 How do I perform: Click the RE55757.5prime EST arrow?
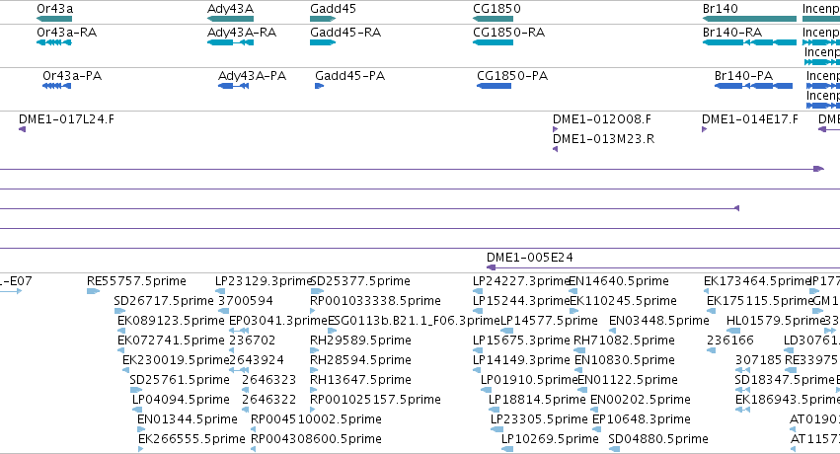(x=93, y=291)
